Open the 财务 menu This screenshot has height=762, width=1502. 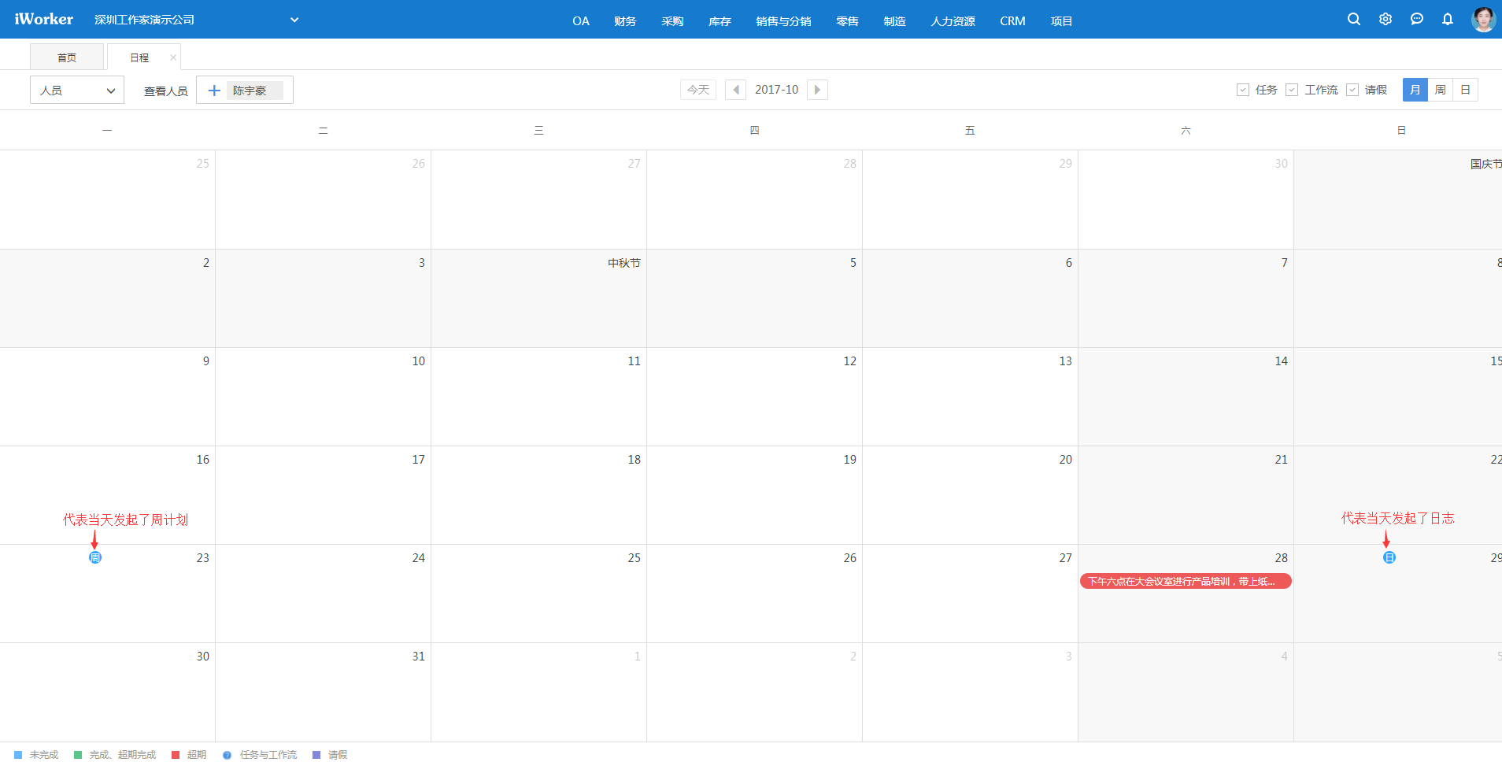pyautogui.click(x=626, y=21)
